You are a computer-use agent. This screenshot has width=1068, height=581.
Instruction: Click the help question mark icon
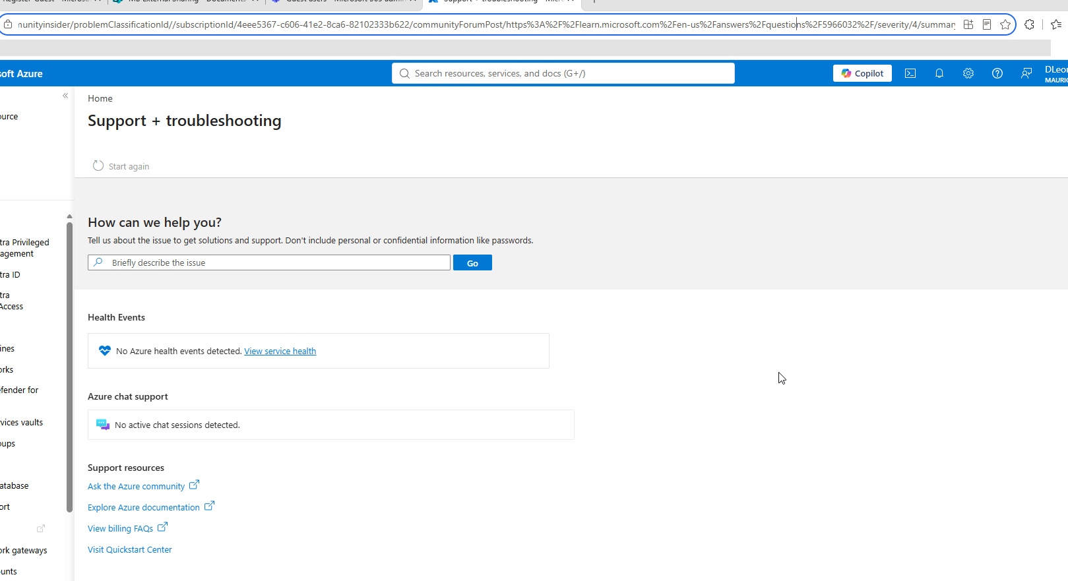click(997, 73)
